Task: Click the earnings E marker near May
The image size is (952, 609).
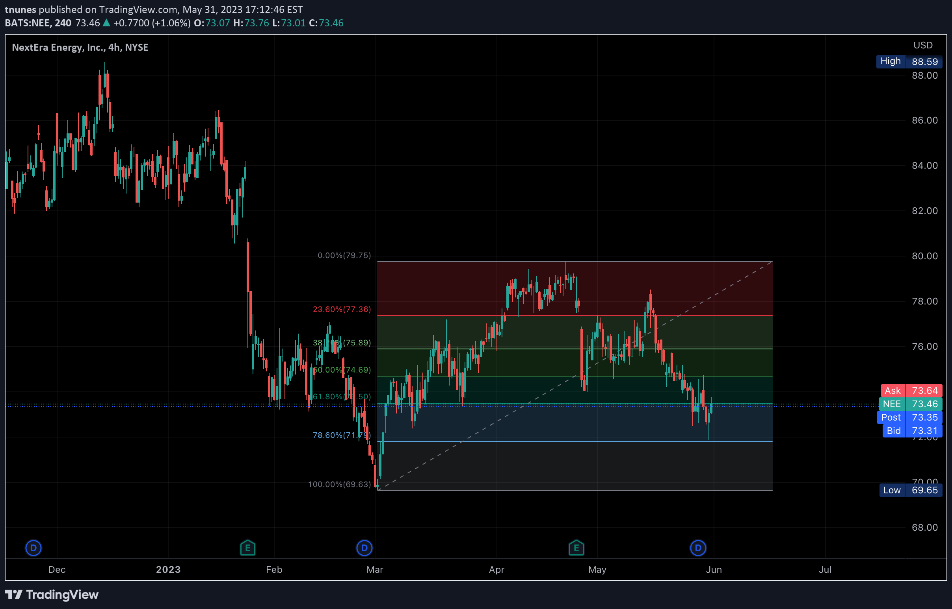Action: pyautogui.click(x=576, y=548)
